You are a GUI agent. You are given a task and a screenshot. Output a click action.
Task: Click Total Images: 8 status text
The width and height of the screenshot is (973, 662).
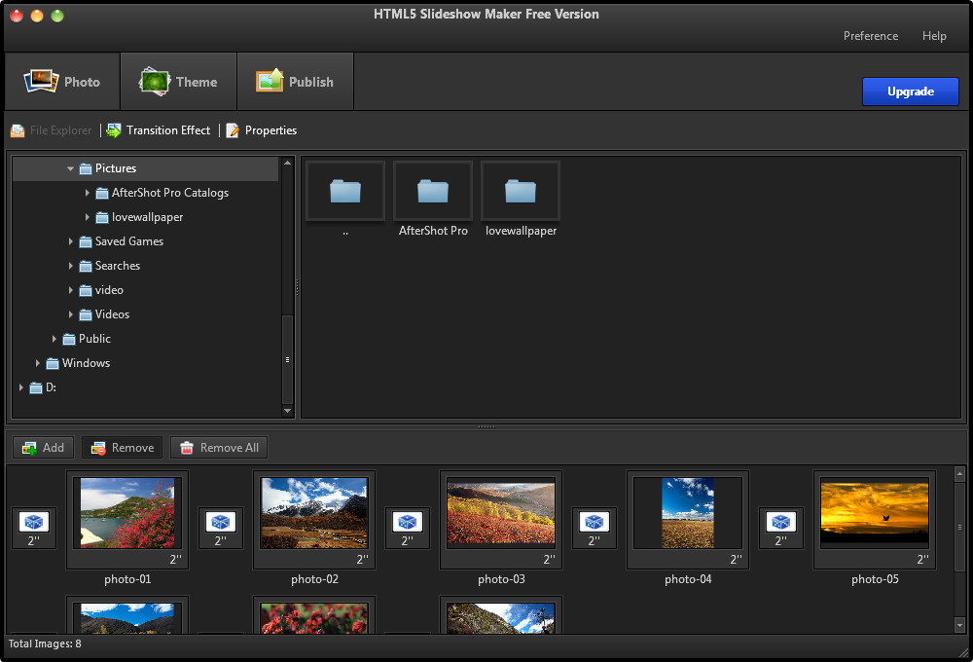(45, 644)
